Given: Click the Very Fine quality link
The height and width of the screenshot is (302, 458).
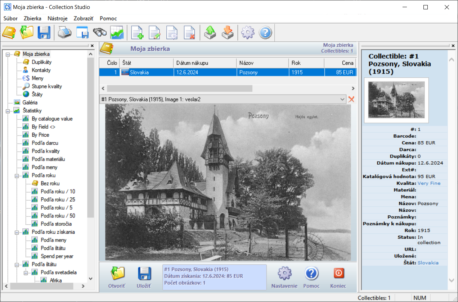Looking at the screenshot, I should [x=429, y=183].
